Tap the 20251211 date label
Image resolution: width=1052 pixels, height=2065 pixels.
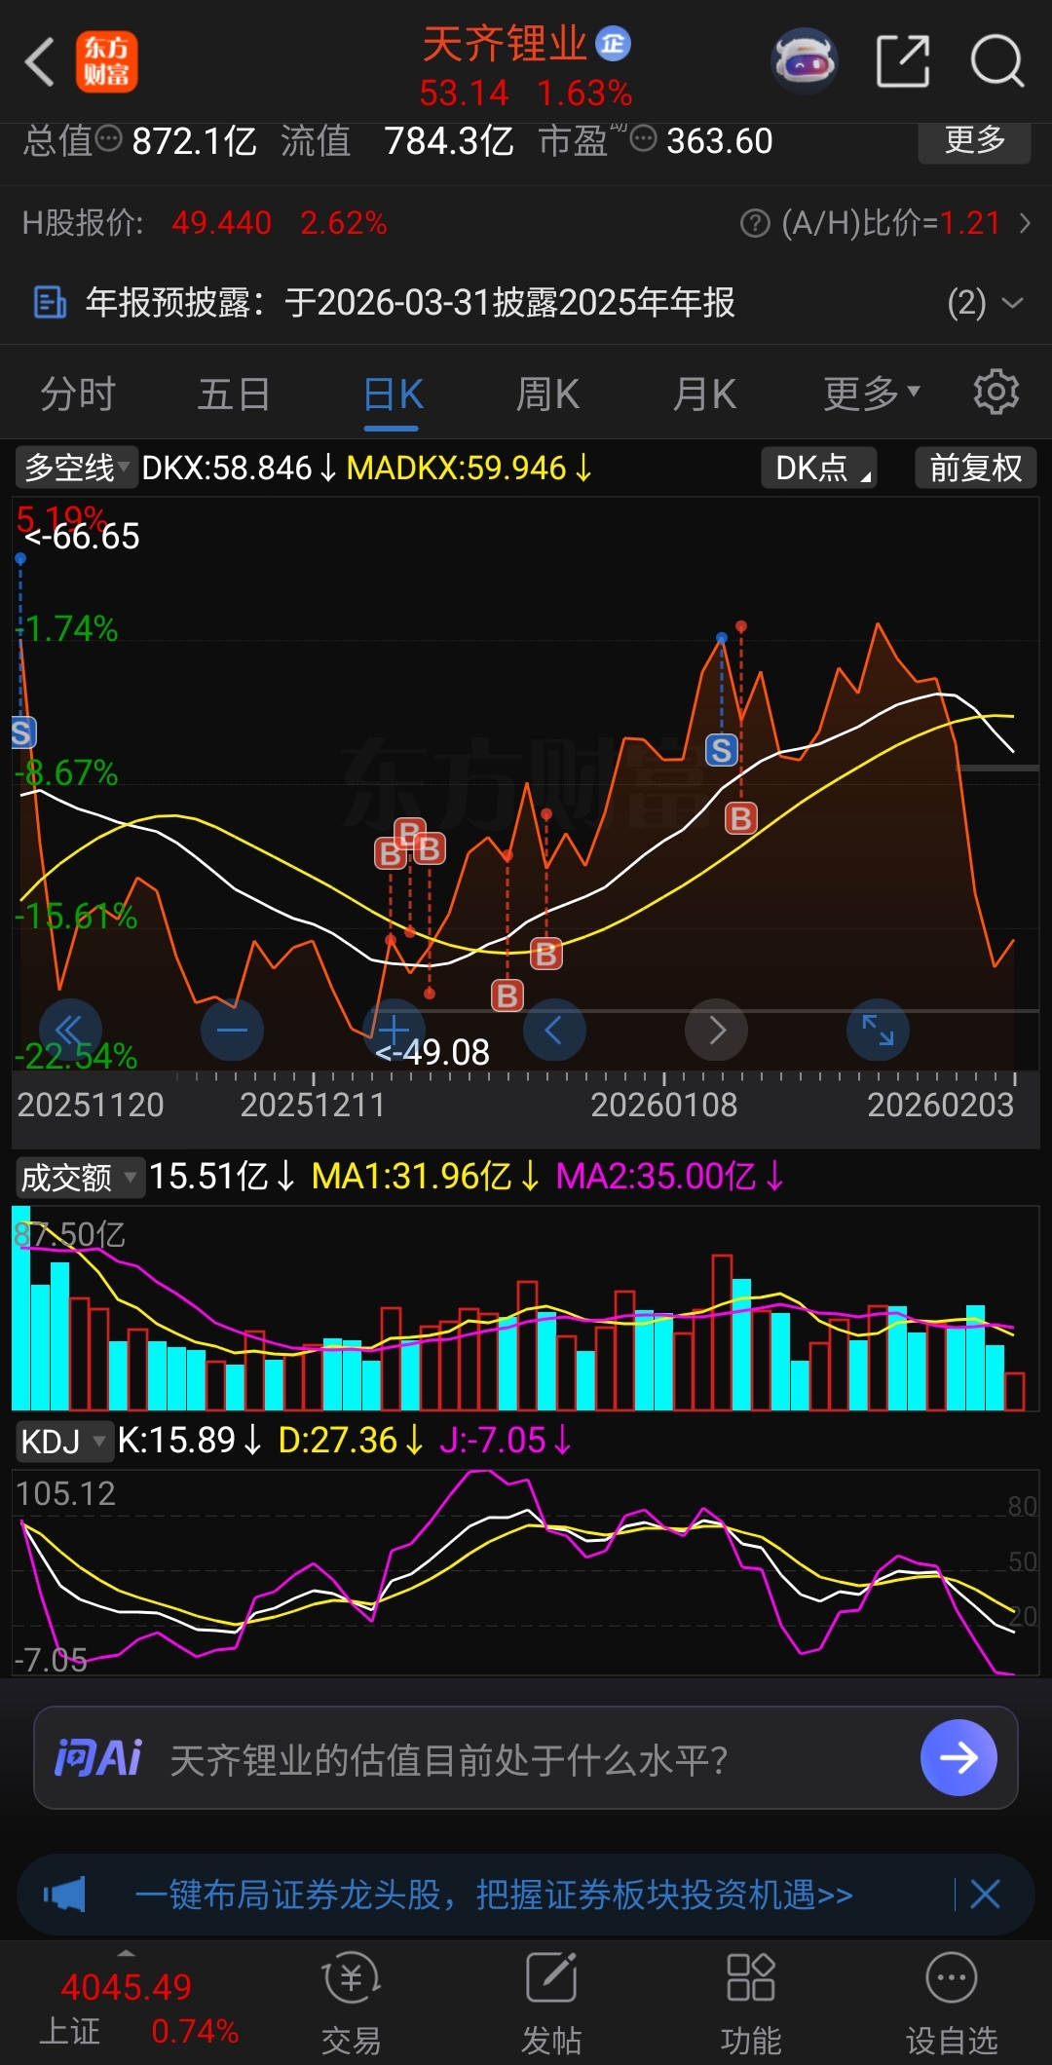coord(313,1105)
